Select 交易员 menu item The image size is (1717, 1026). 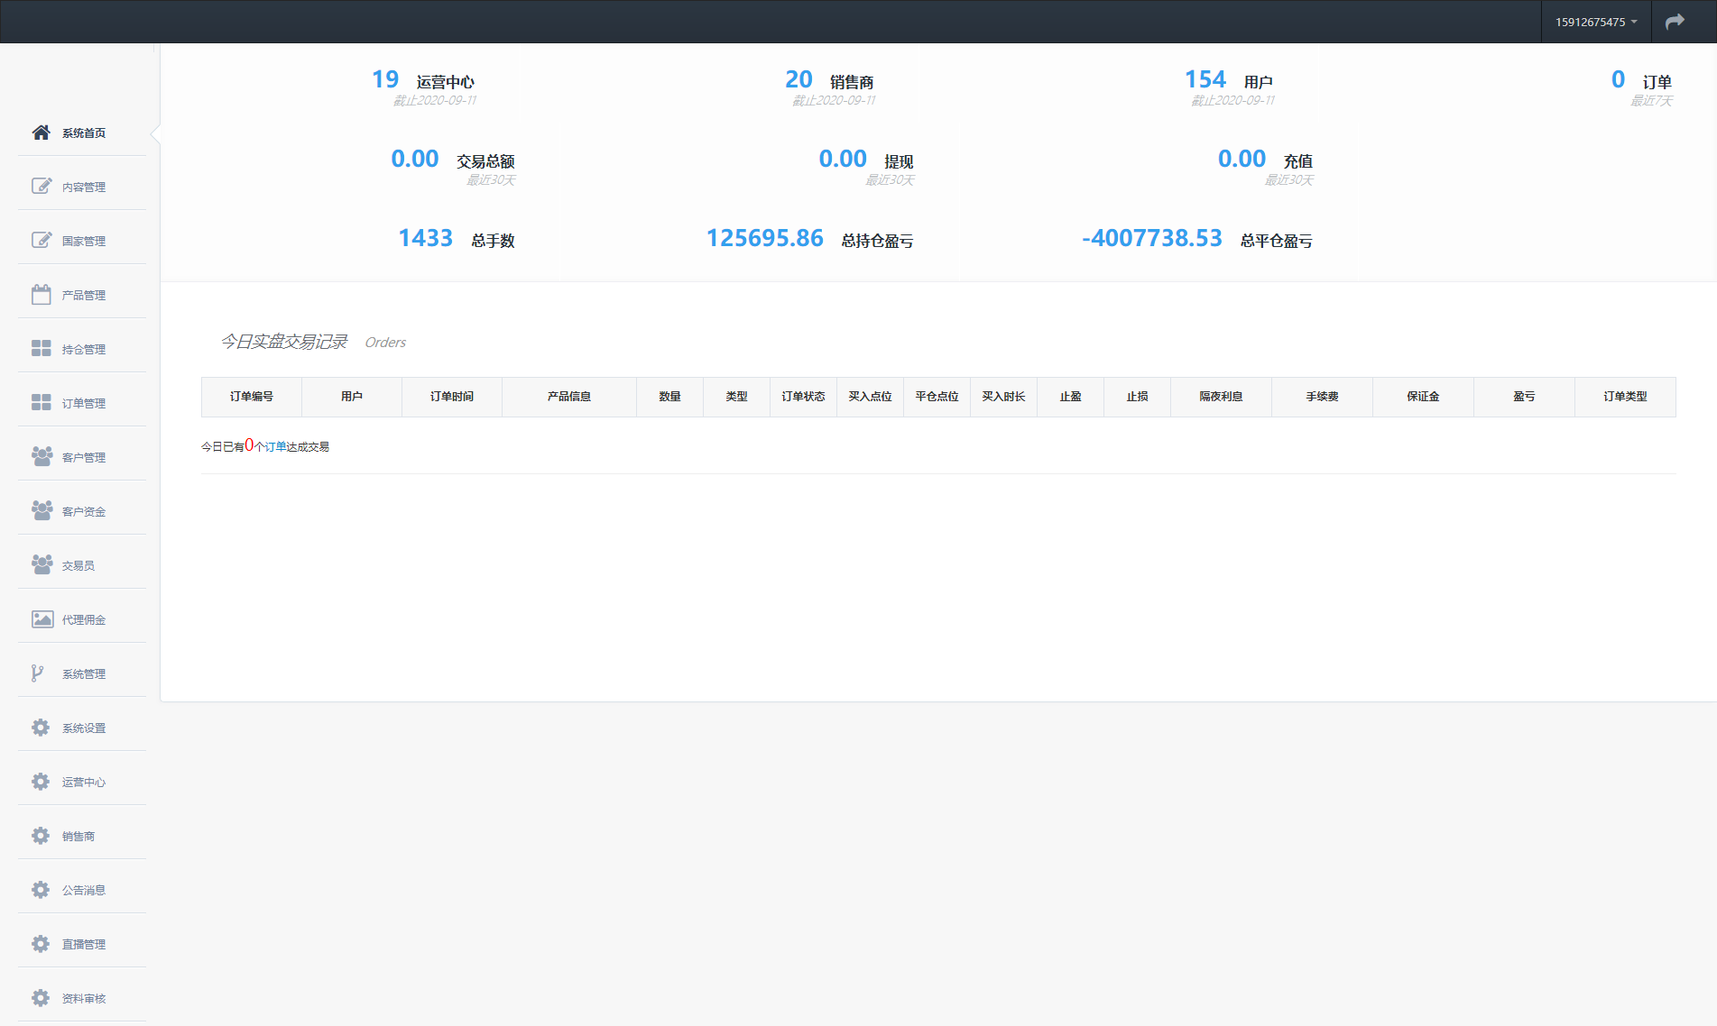coord(78,566)
